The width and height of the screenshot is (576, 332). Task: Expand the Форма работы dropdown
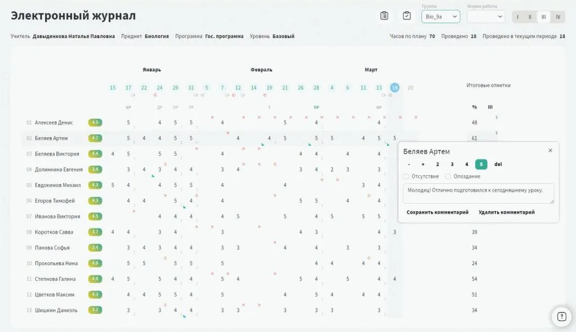[486, 17]
